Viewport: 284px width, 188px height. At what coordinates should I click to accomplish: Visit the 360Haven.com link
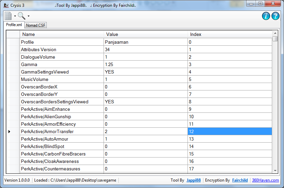[265, 180]
